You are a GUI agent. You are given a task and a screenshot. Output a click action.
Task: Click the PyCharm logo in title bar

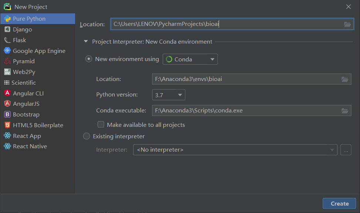7,7
